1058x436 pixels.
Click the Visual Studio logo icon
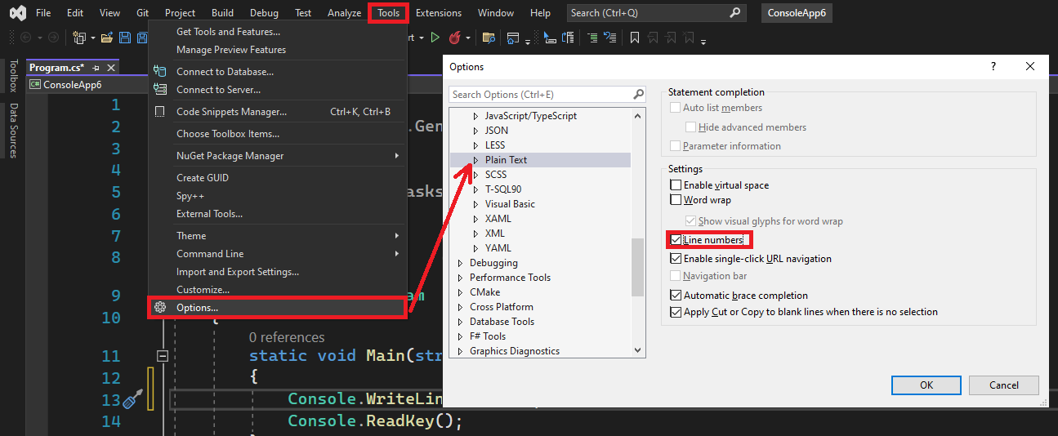[17, 13]
